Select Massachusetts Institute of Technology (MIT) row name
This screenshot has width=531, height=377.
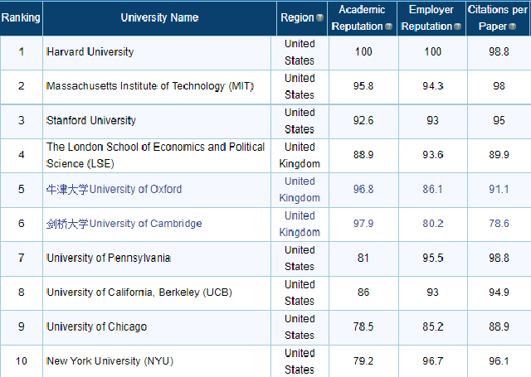[149, 86]
